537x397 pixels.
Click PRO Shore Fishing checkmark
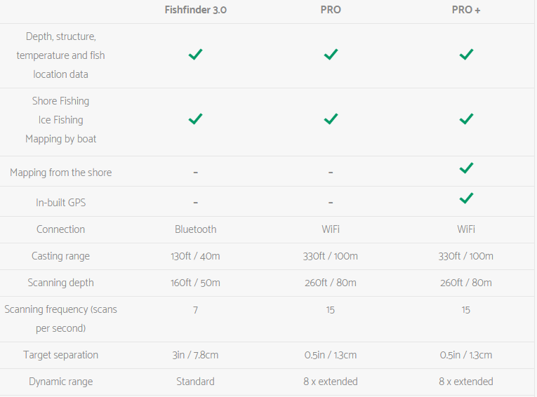click(x=331, y=119)
